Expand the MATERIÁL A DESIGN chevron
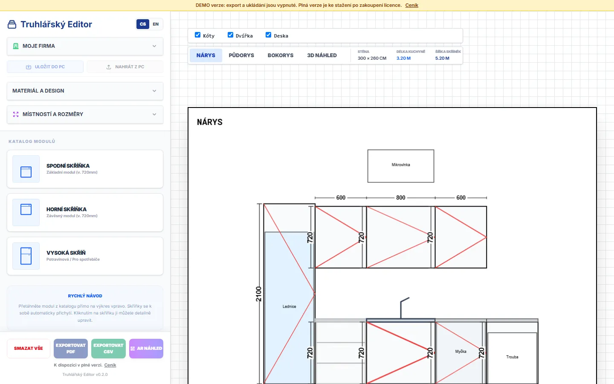This screenshot has height=384, width=614. 154,91
